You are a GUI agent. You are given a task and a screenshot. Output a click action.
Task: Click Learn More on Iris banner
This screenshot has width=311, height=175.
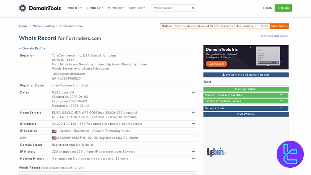tap(216, 64)
